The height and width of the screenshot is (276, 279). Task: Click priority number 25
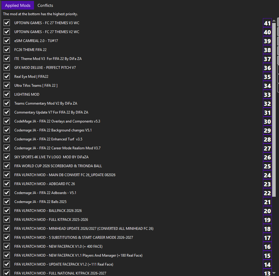click(x=267, y=166)
